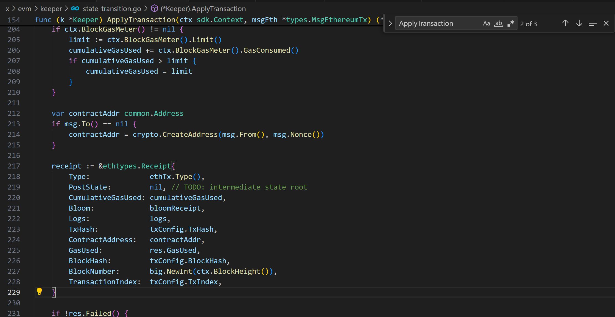
Task: Click 'txConfig.BlockHash' on line 226
Action: [188, 261]
